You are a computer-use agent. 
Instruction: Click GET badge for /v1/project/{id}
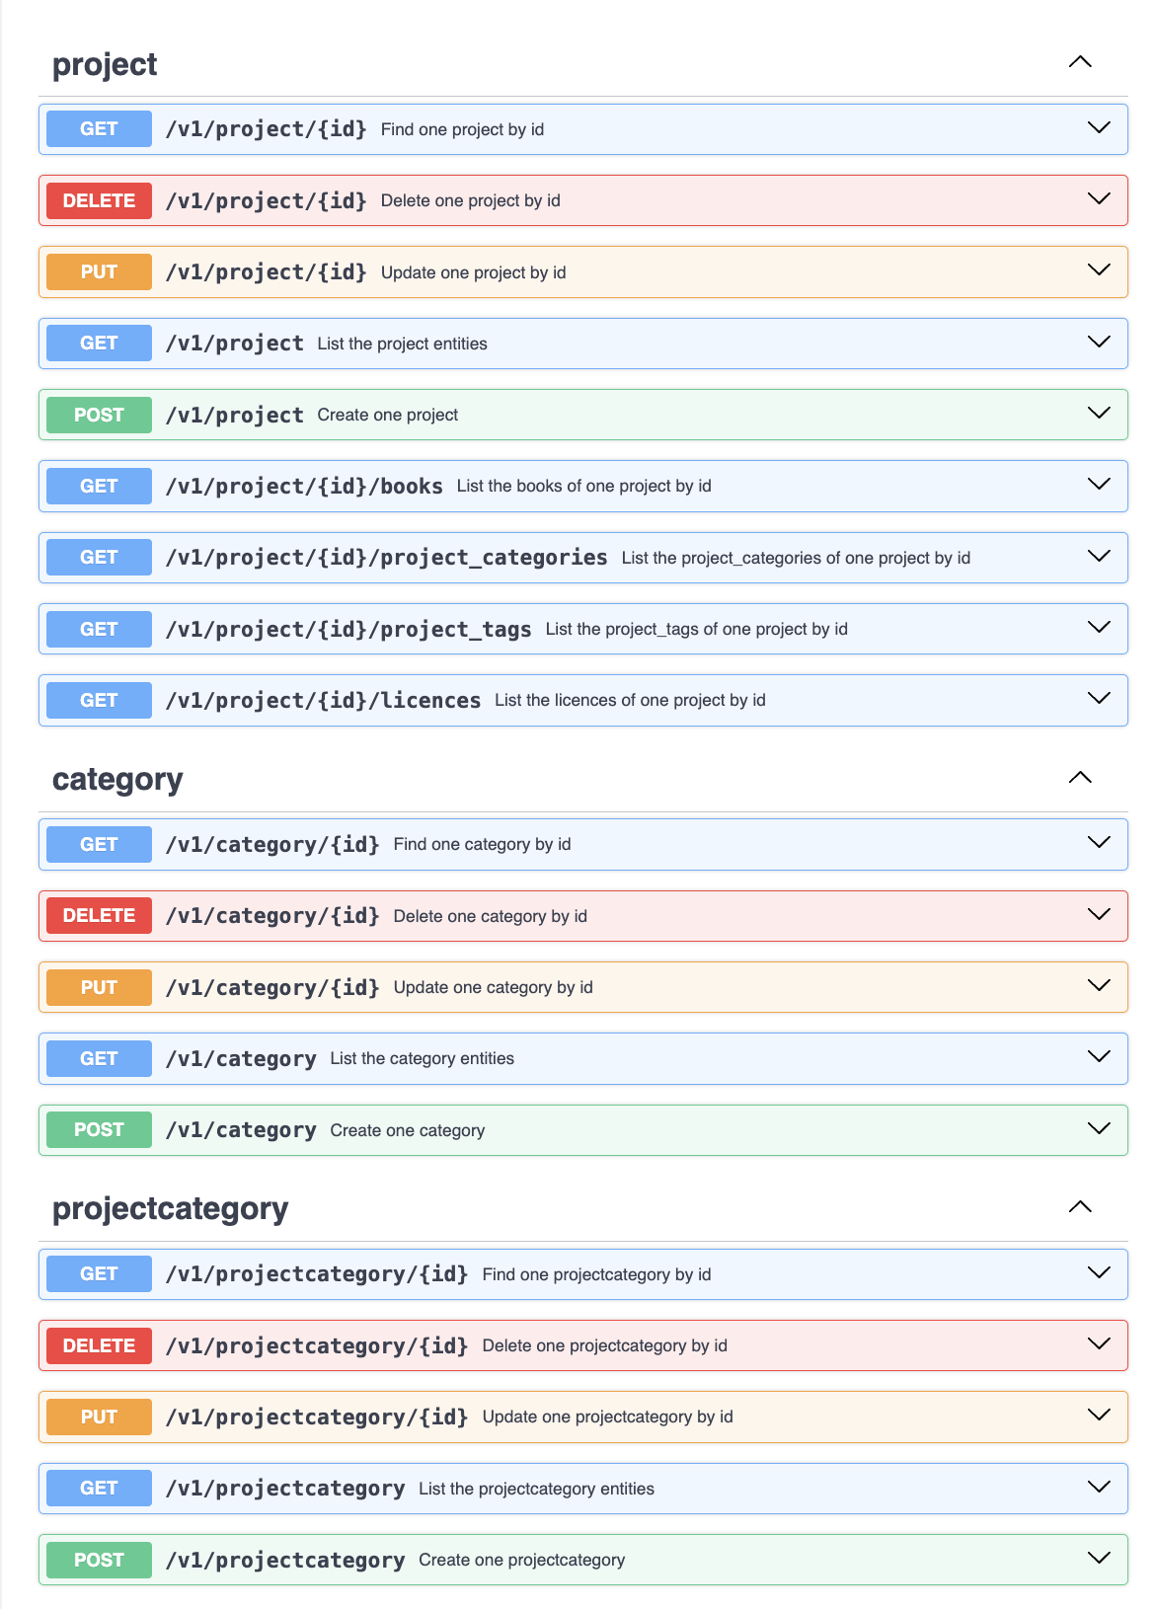click(x=99, y=129)
